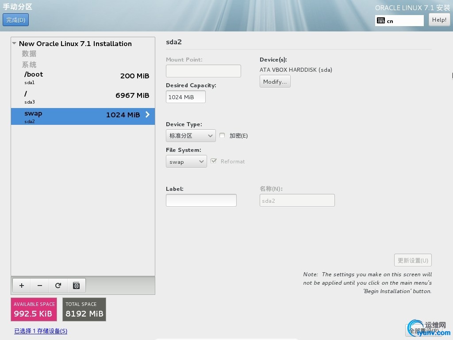Click the 完成(D) done button
The width and height of the screenshot is (453, 340).
(x=15, y=20)
